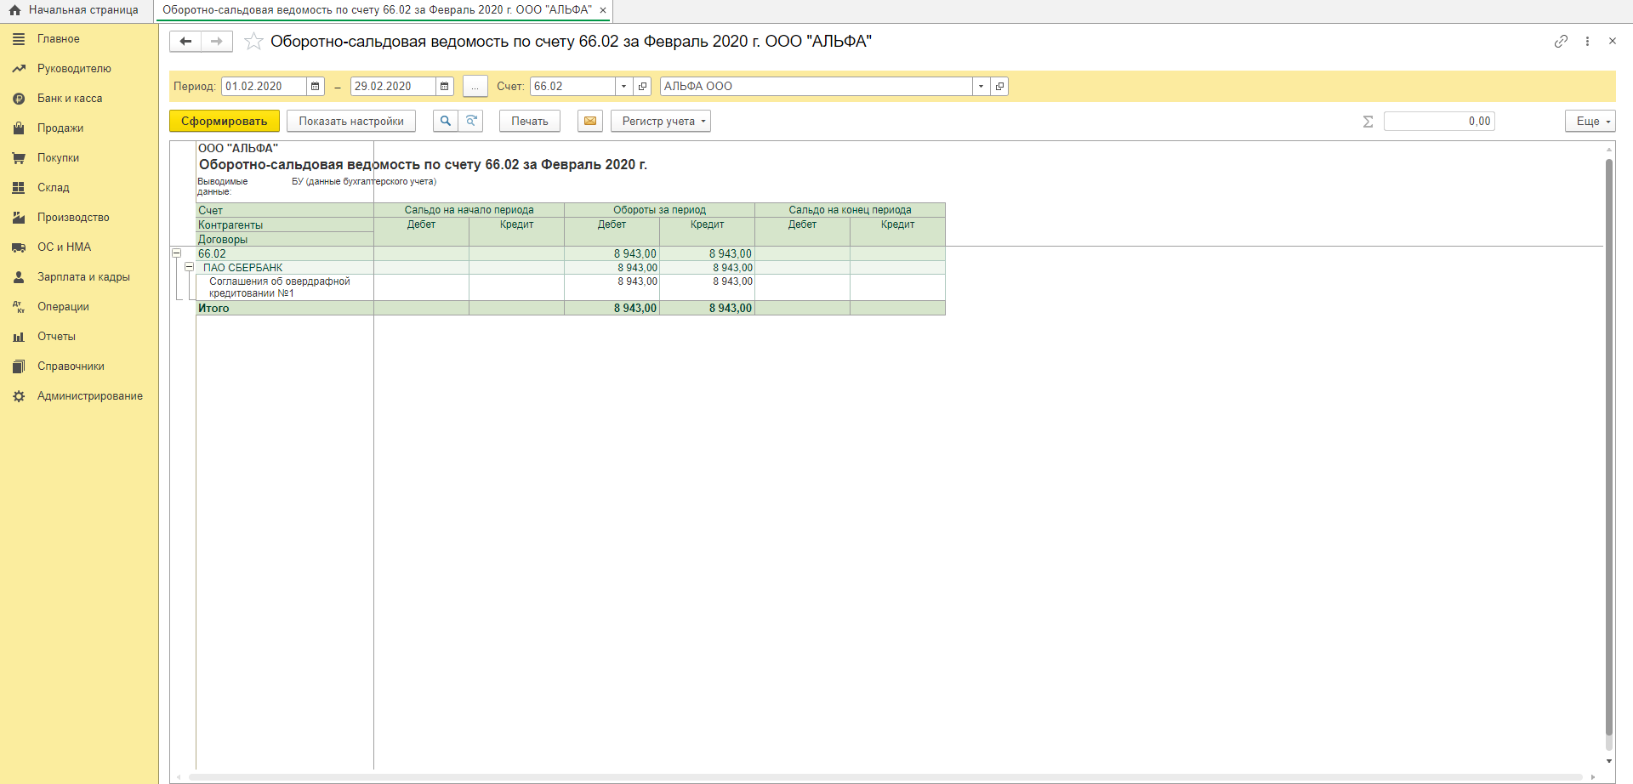Image resolution: width=1633 pixels, height=784 pixels.
Task: Switch to Начальная страница tab
Action: point(76,10)
